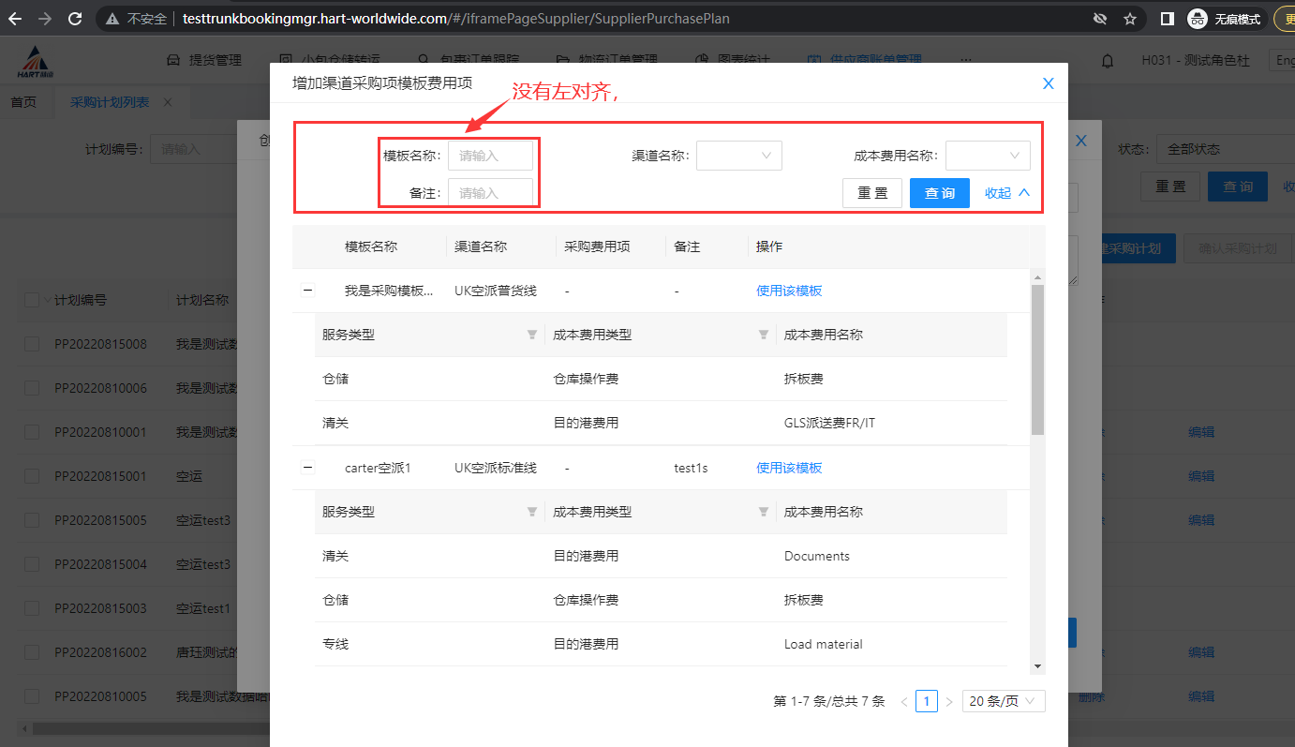Collapse the carter空派1 template row
The width and height of the screenshot is (1295, 747).
[x=307, y=468]
